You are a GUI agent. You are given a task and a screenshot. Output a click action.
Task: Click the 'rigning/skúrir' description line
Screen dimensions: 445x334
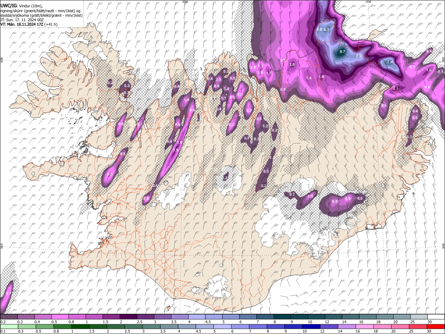pyautogui.click(x=40, y=11)
